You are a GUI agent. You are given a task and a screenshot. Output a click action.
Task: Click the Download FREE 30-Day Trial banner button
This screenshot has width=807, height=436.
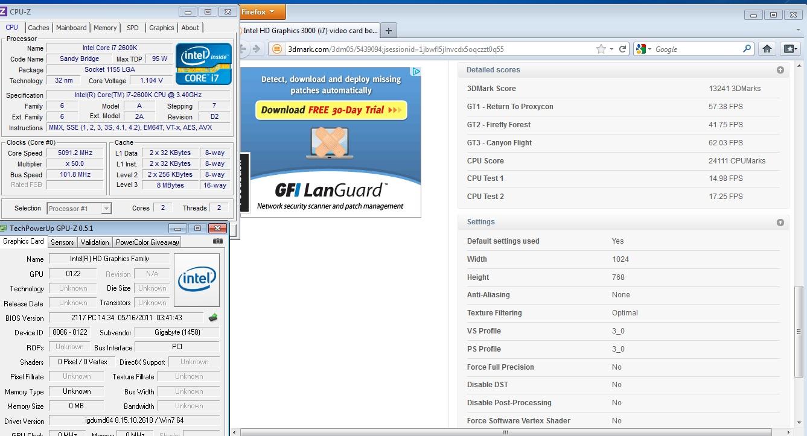(331, 110)
